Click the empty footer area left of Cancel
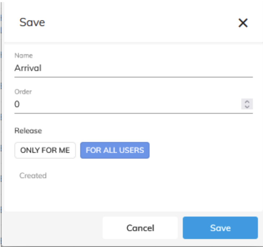 51,228
